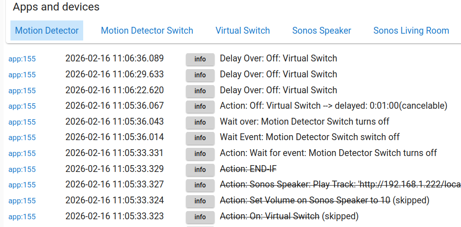Open the Virtual Switch tab
The image size is (461, 227).
coord(243,31)
